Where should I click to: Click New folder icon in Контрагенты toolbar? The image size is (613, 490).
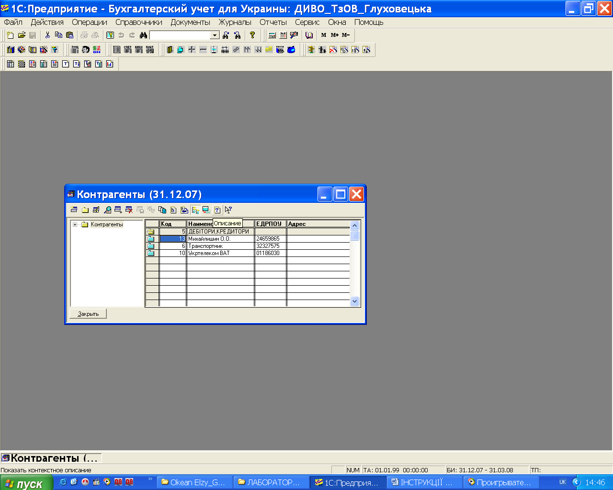85,210
